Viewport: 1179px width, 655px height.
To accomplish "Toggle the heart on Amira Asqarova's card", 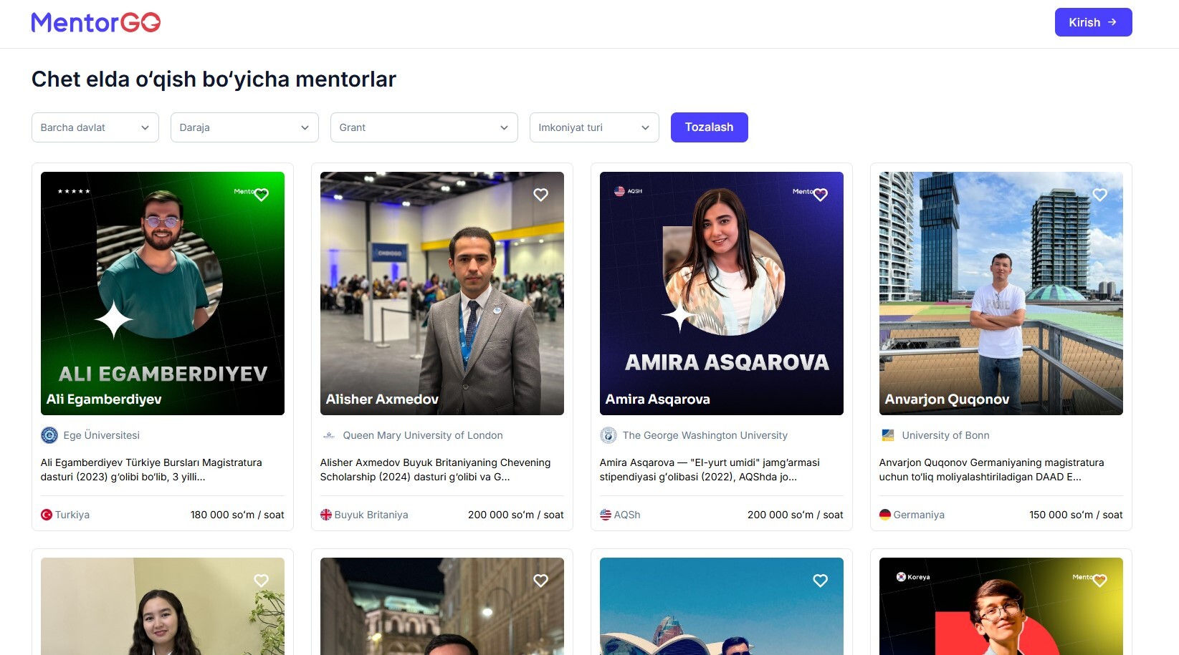I will [821, 195].
